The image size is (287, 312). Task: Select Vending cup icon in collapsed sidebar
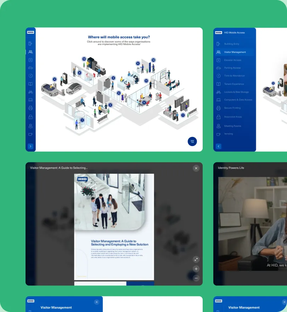tap(30, 134)
